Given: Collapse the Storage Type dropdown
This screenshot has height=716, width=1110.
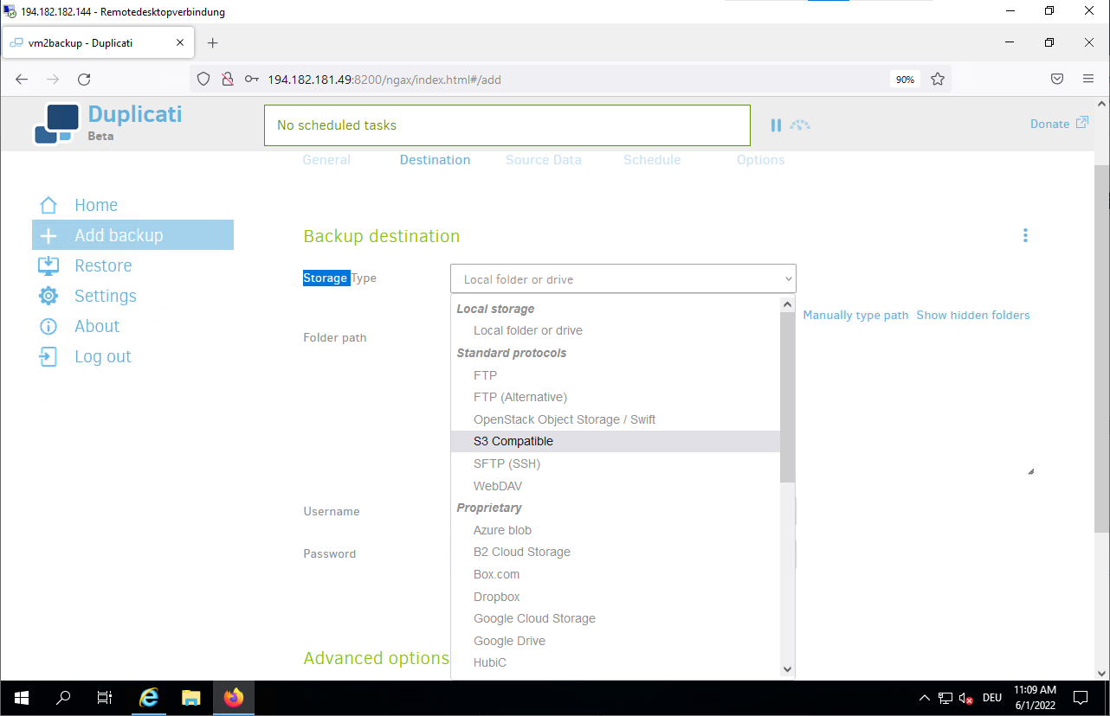Looking at the screenshot, I should 623,279.
